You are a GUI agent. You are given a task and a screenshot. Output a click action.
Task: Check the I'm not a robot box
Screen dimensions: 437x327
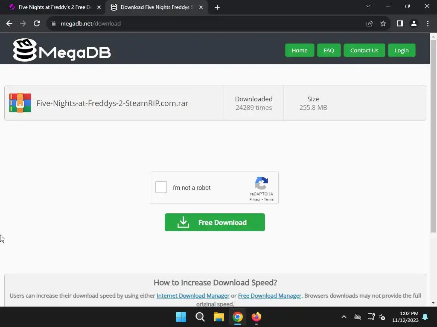(x=161, y=187)
